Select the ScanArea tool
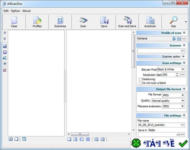The width and height of the screenshot is (190, 150). [60, 22]
